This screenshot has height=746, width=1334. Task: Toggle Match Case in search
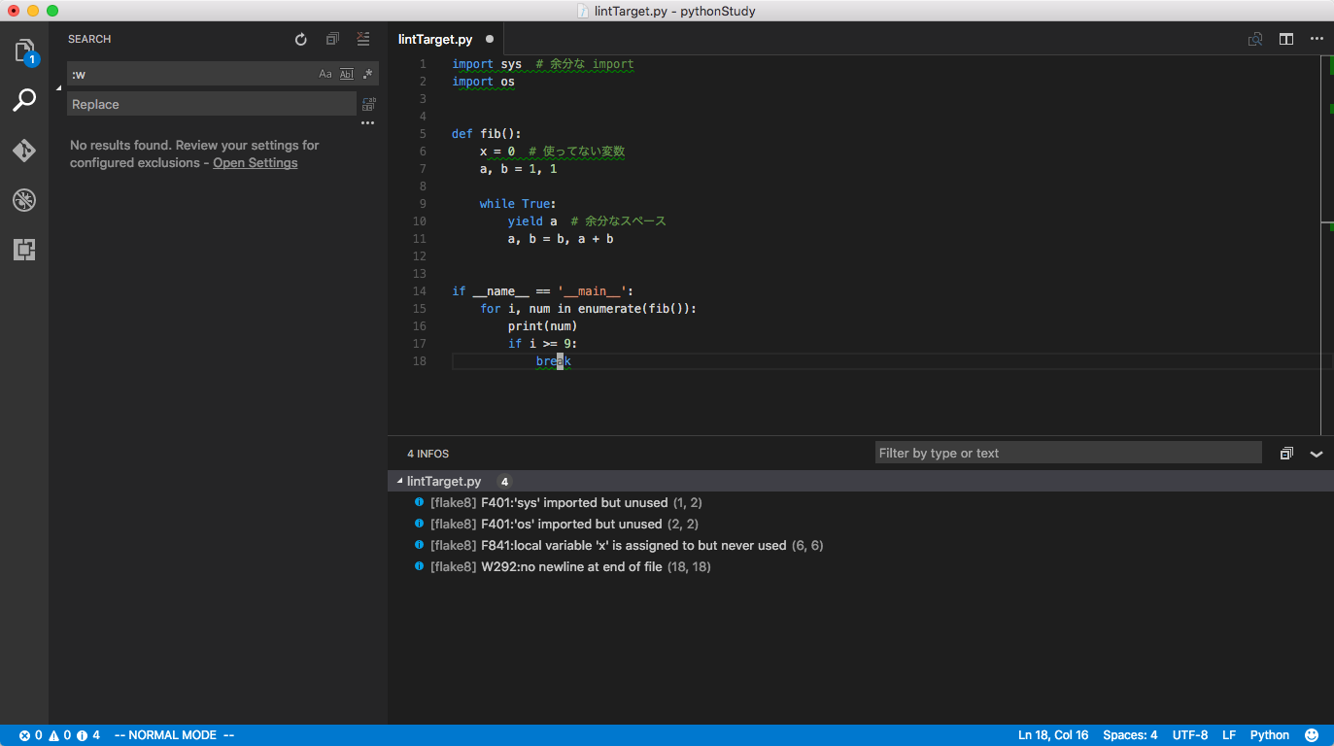click(325, 73)
